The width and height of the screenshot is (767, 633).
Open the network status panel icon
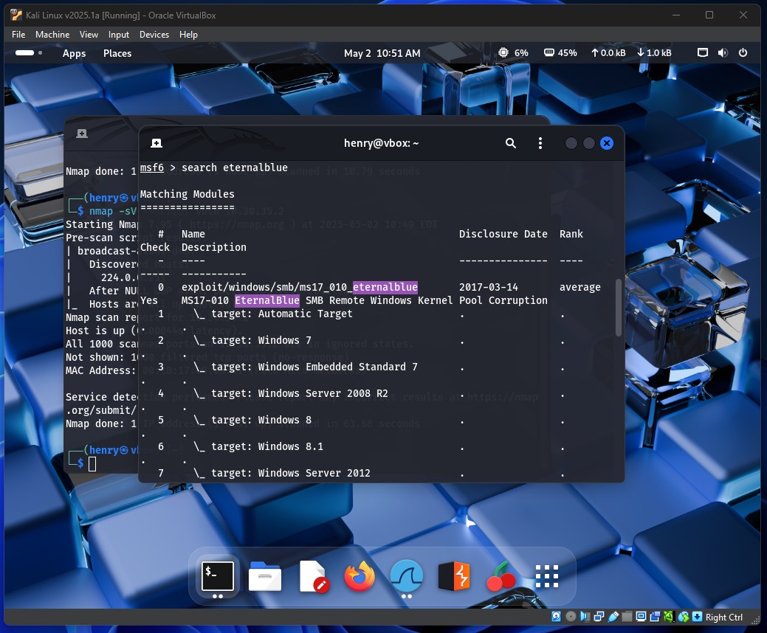(703, 52)
